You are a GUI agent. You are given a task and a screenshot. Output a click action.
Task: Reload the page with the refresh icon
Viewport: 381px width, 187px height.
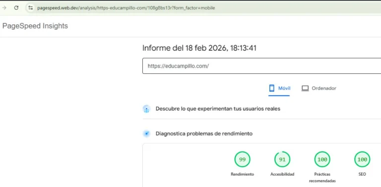[x=16, y=8]
